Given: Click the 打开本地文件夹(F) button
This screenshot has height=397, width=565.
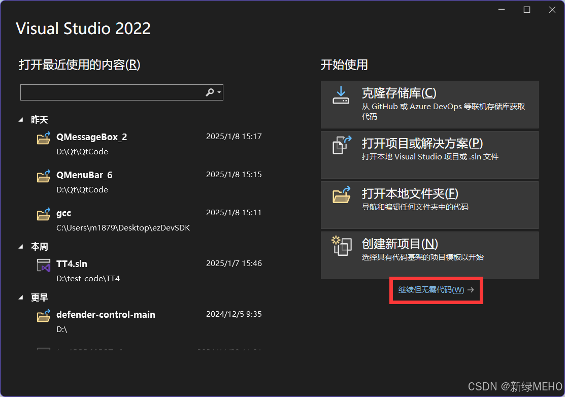Looking at the screenshot, I should [429, 205].
